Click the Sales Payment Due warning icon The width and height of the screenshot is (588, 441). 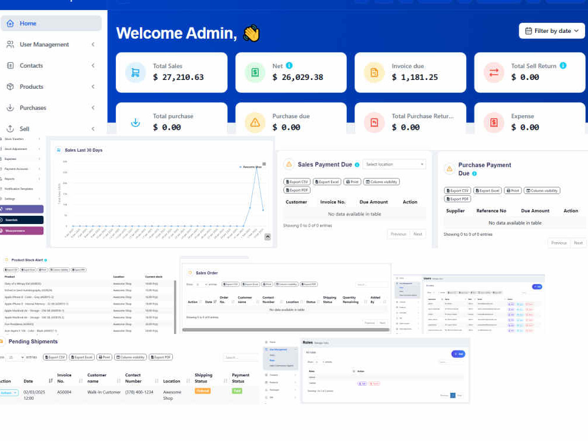pyautogui.click(x=289, y=164)
